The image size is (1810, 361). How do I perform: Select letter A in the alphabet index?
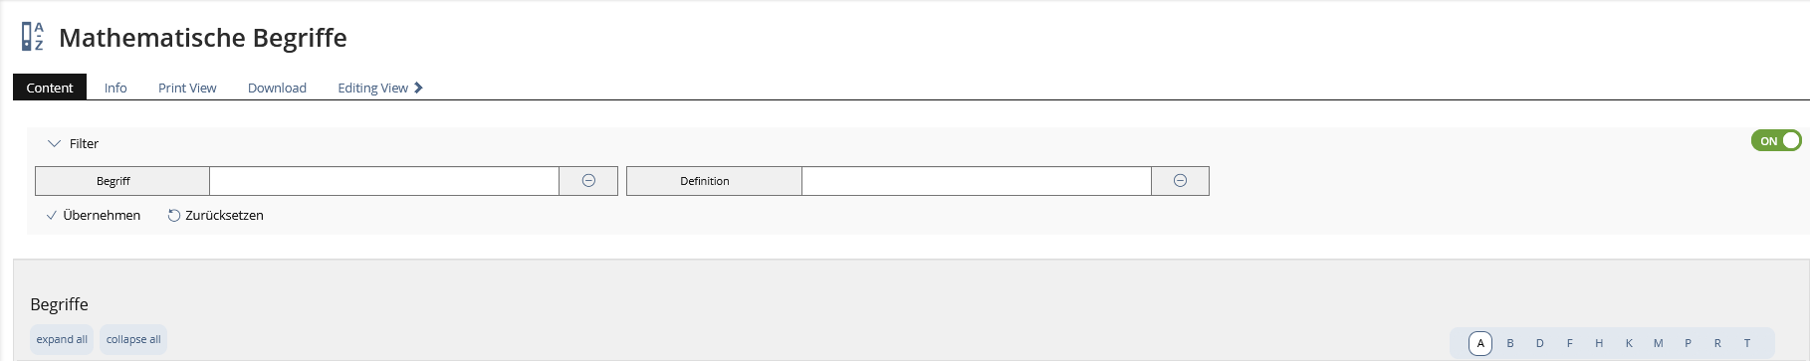1480,343
